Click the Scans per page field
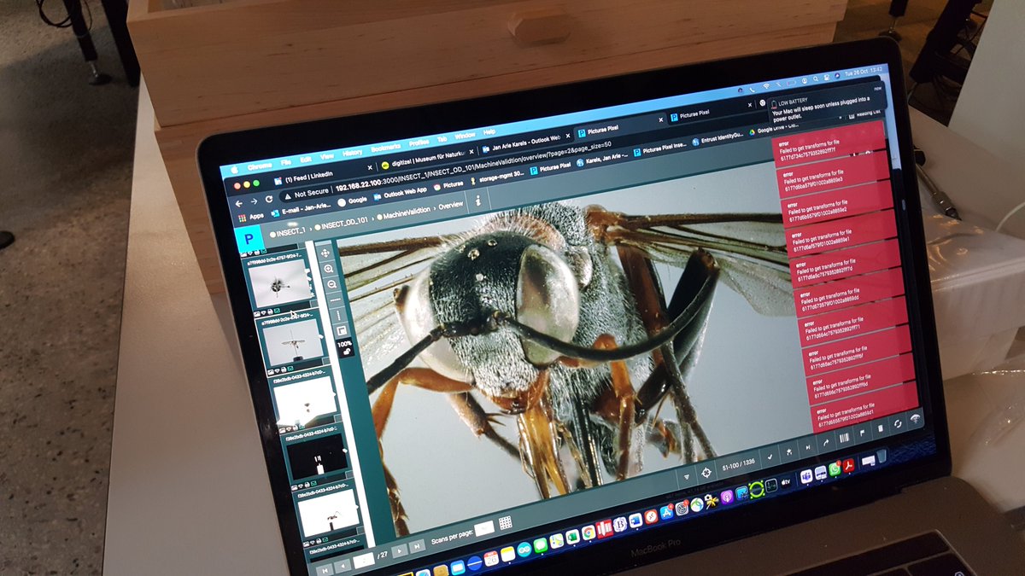Viewport: 1025px width, 576px height. tap(484, 528)
